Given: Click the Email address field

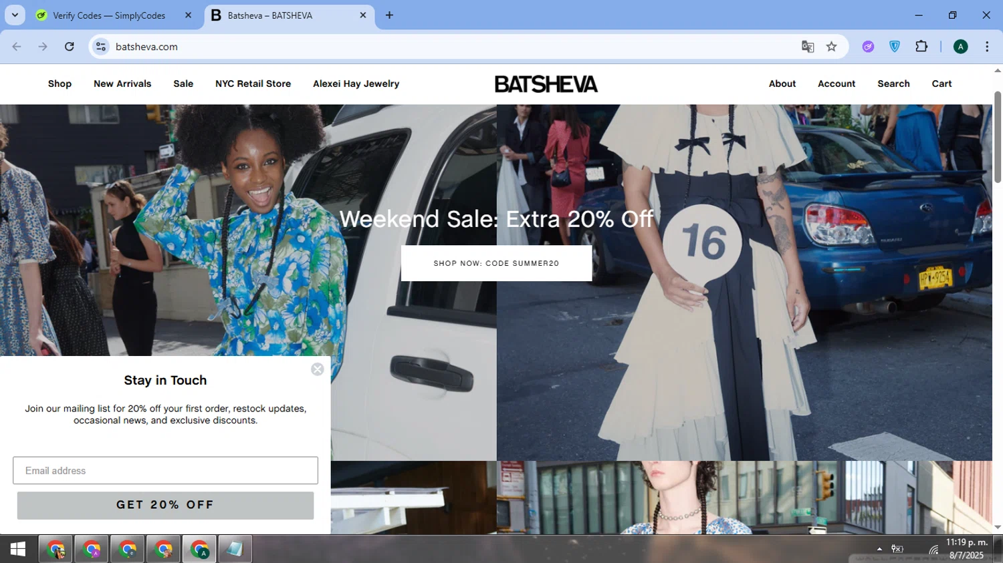Looking at the screenshot, I should pyautogui.click(x=165, y=471).
